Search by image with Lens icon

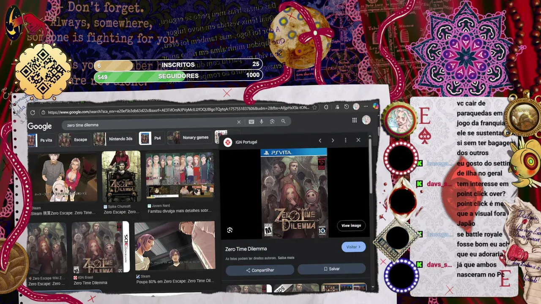pyautogui.click(x=272, y=122)
